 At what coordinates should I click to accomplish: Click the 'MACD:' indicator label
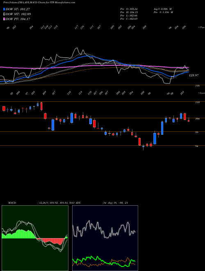(x=12, y=203)
